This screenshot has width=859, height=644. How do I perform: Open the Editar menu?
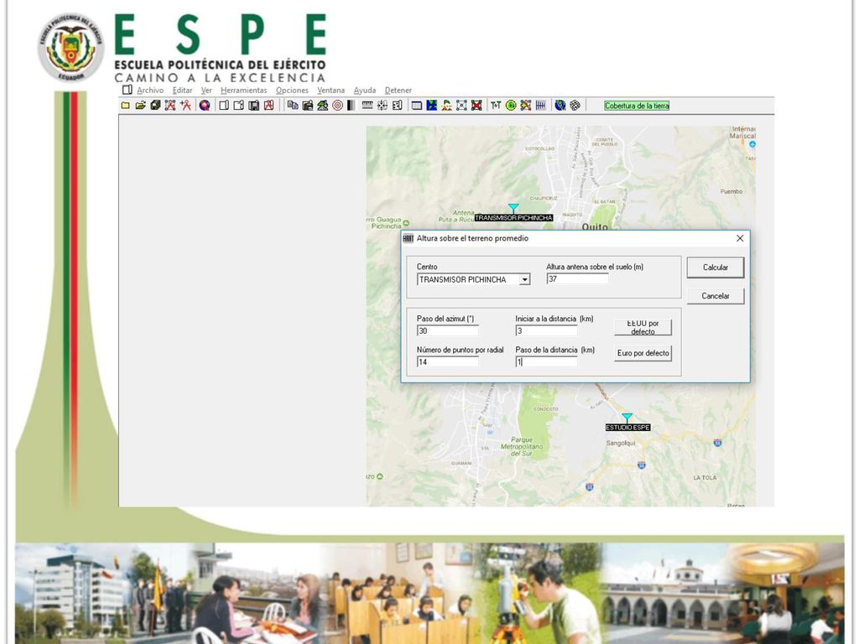[x=182, y=91]
